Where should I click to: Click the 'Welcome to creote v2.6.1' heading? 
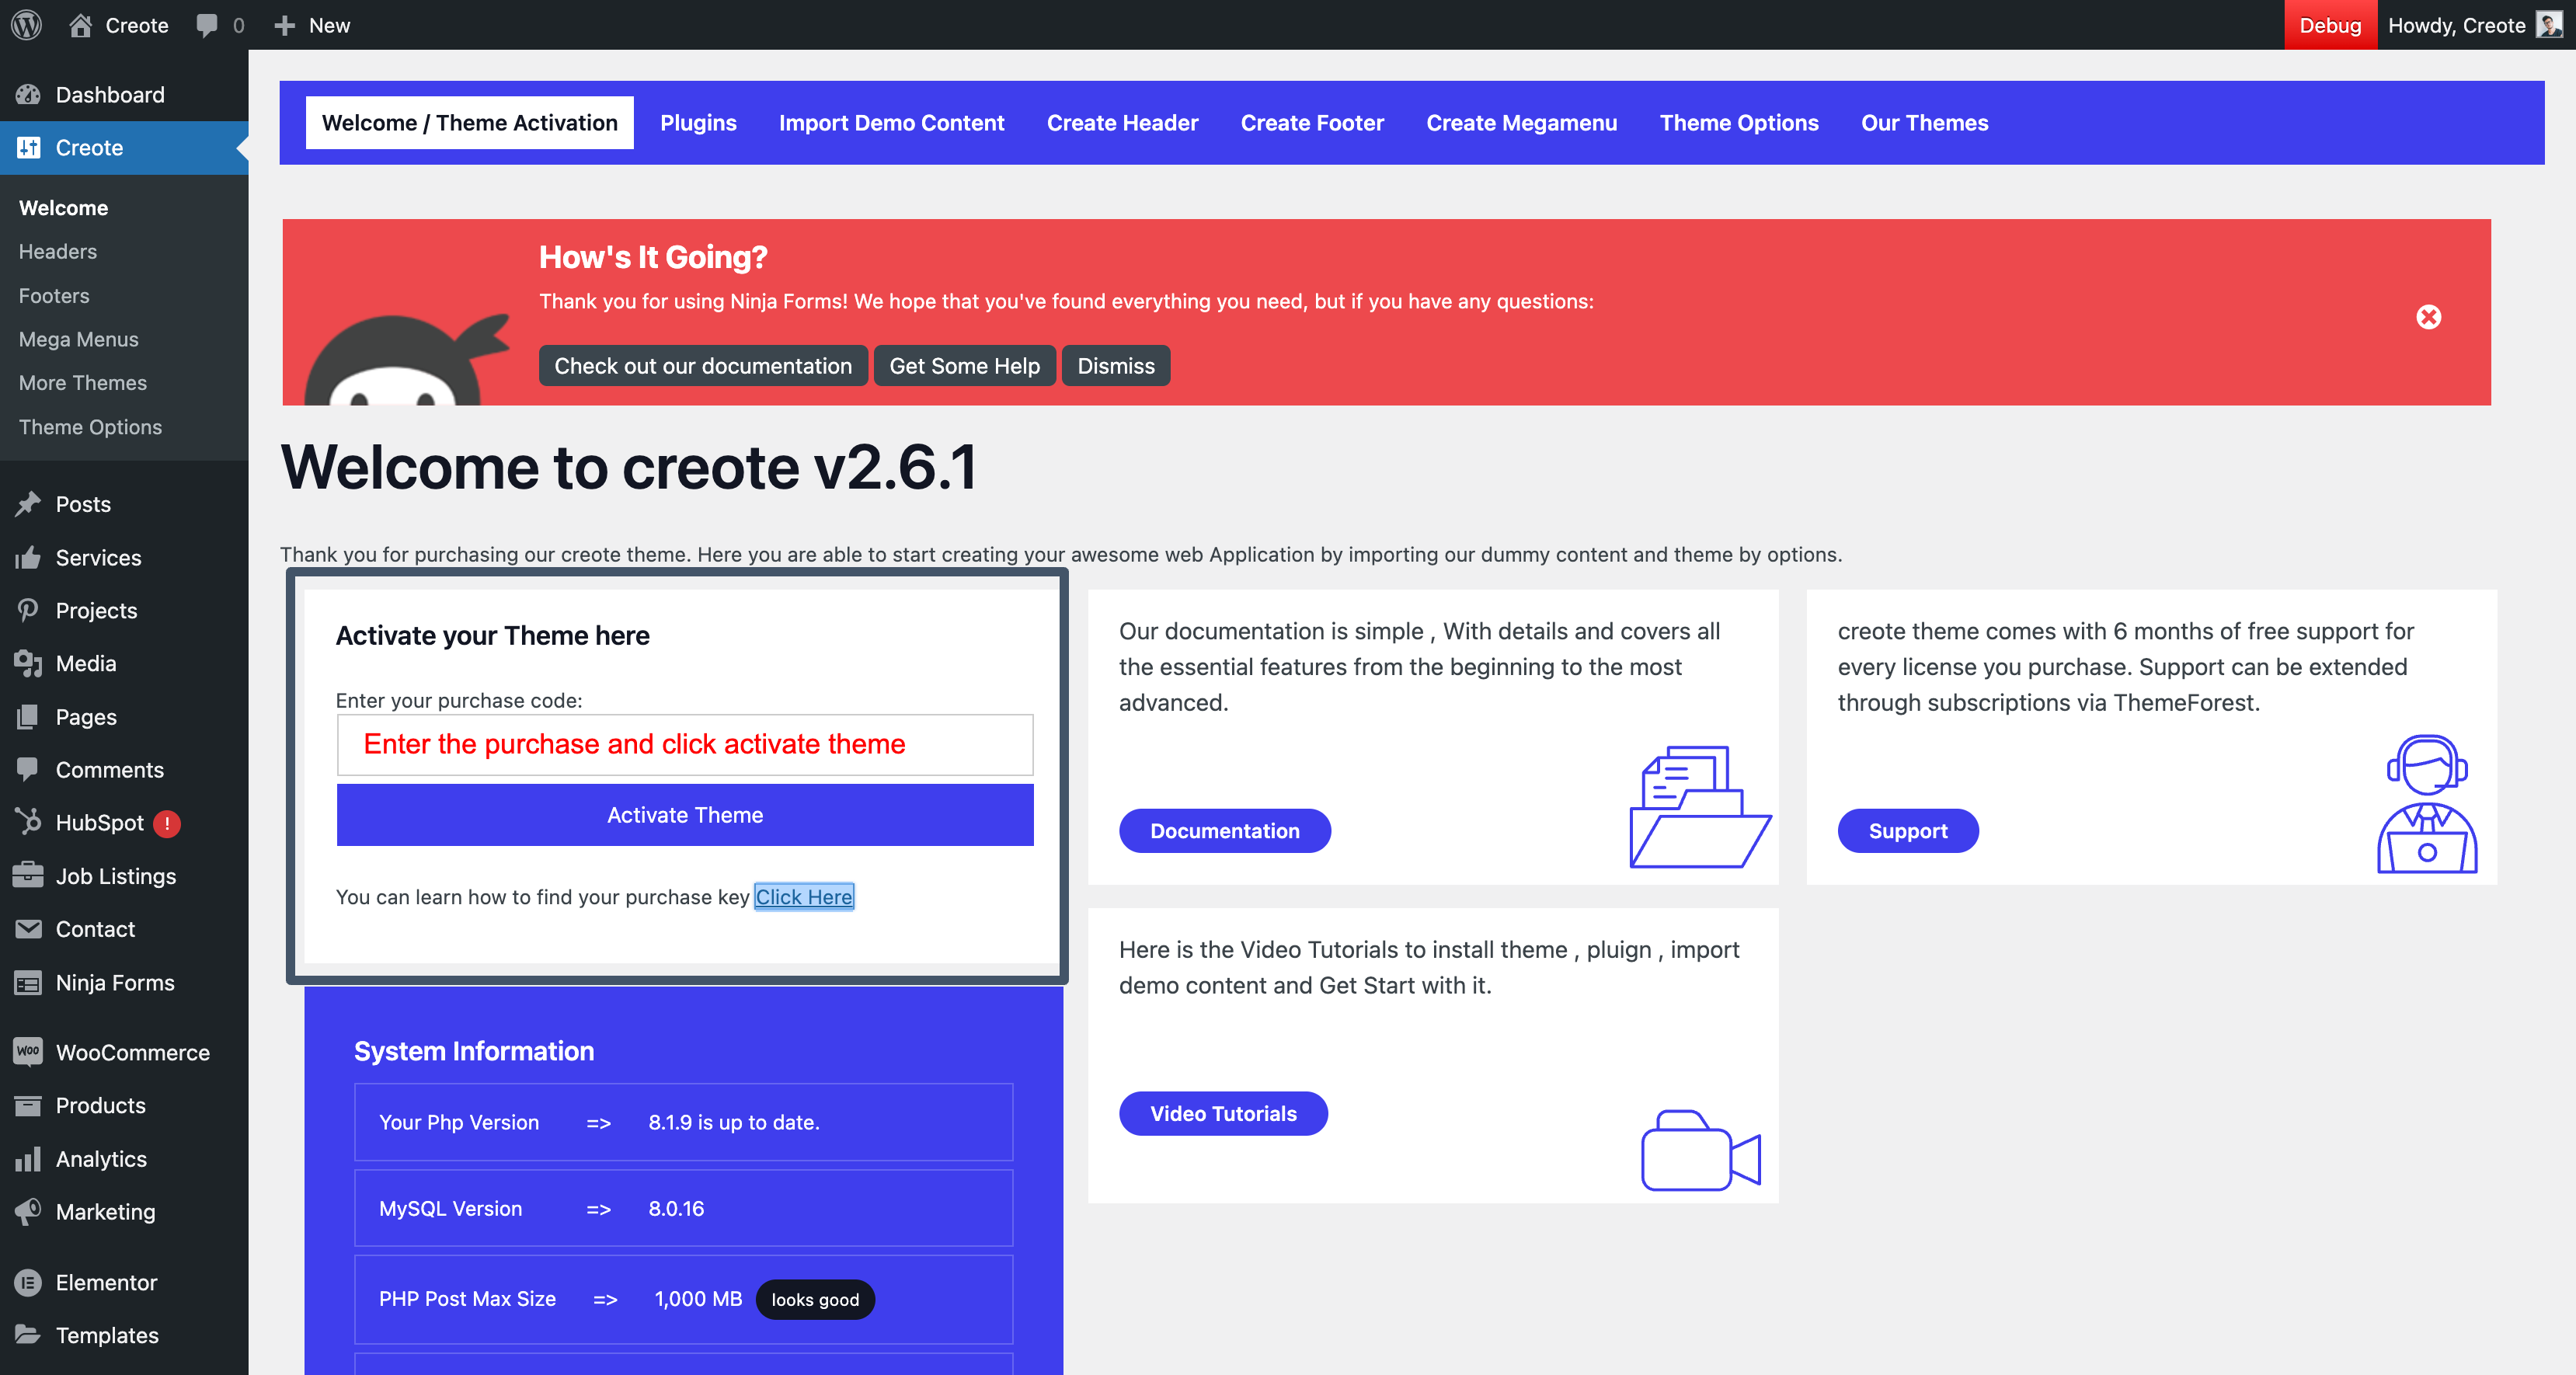point(628,467)
